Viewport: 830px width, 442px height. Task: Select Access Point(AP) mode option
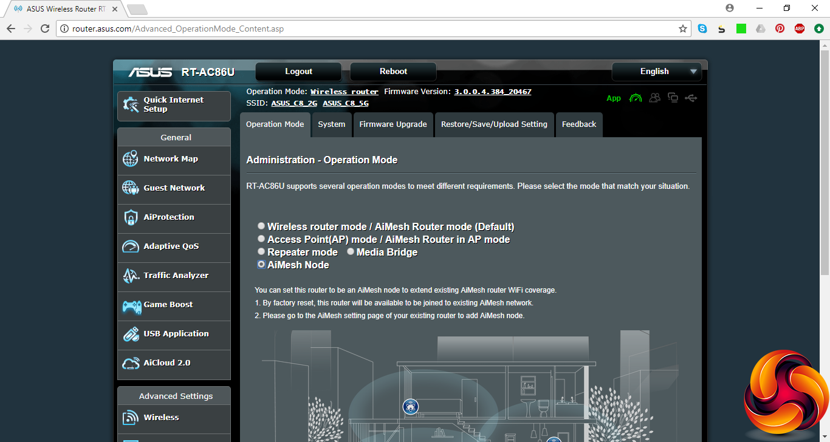tap(261, 239)
